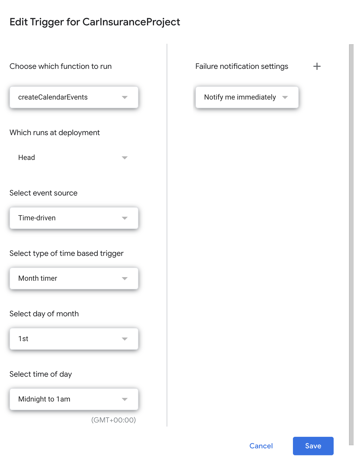
Task: Click the arrow beside Notify me immediately
Action: 286,97
